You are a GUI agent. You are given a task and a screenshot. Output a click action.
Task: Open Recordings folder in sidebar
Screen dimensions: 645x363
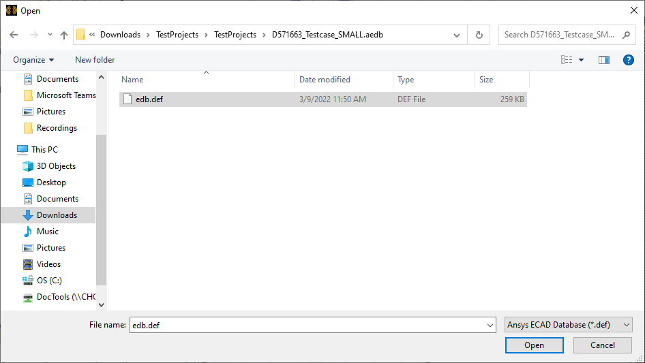point(50,128)
